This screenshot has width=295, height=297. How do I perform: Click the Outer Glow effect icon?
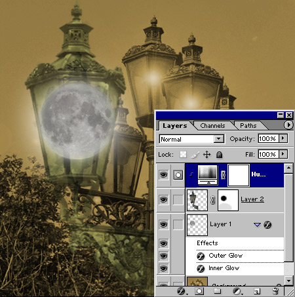[201, 256]
